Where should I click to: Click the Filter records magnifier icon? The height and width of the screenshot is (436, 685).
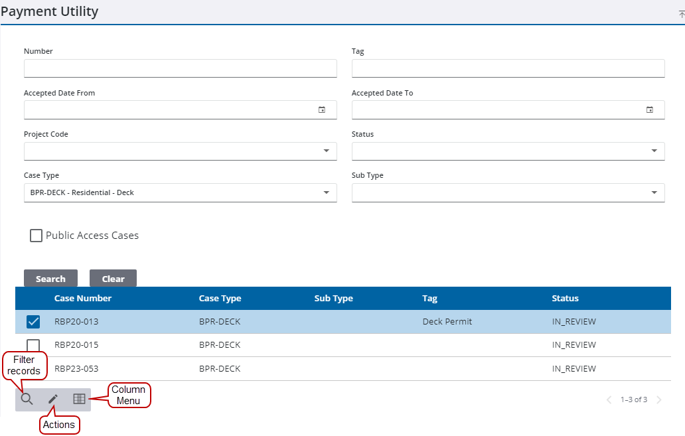[x=27, y=399]
